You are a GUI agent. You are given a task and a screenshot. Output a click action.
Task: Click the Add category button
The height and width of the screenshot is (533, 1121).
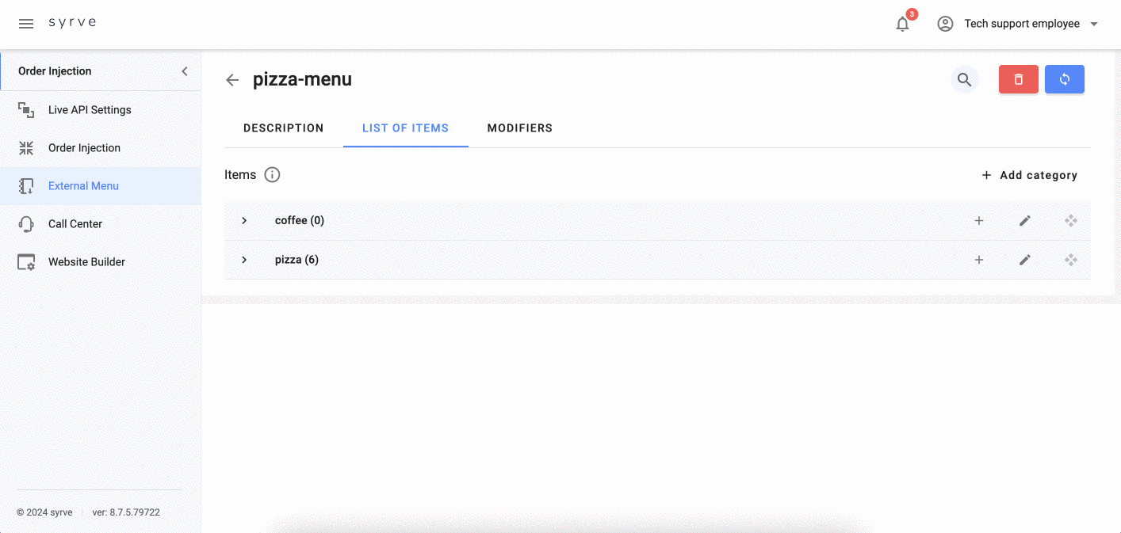pos(1029,175)
